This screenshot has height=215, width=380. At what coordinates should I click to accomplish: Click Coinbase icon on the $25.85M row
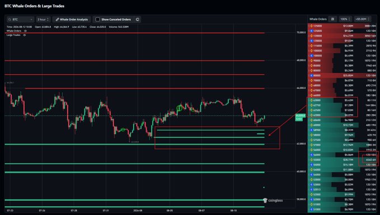(x=311, y=76)
